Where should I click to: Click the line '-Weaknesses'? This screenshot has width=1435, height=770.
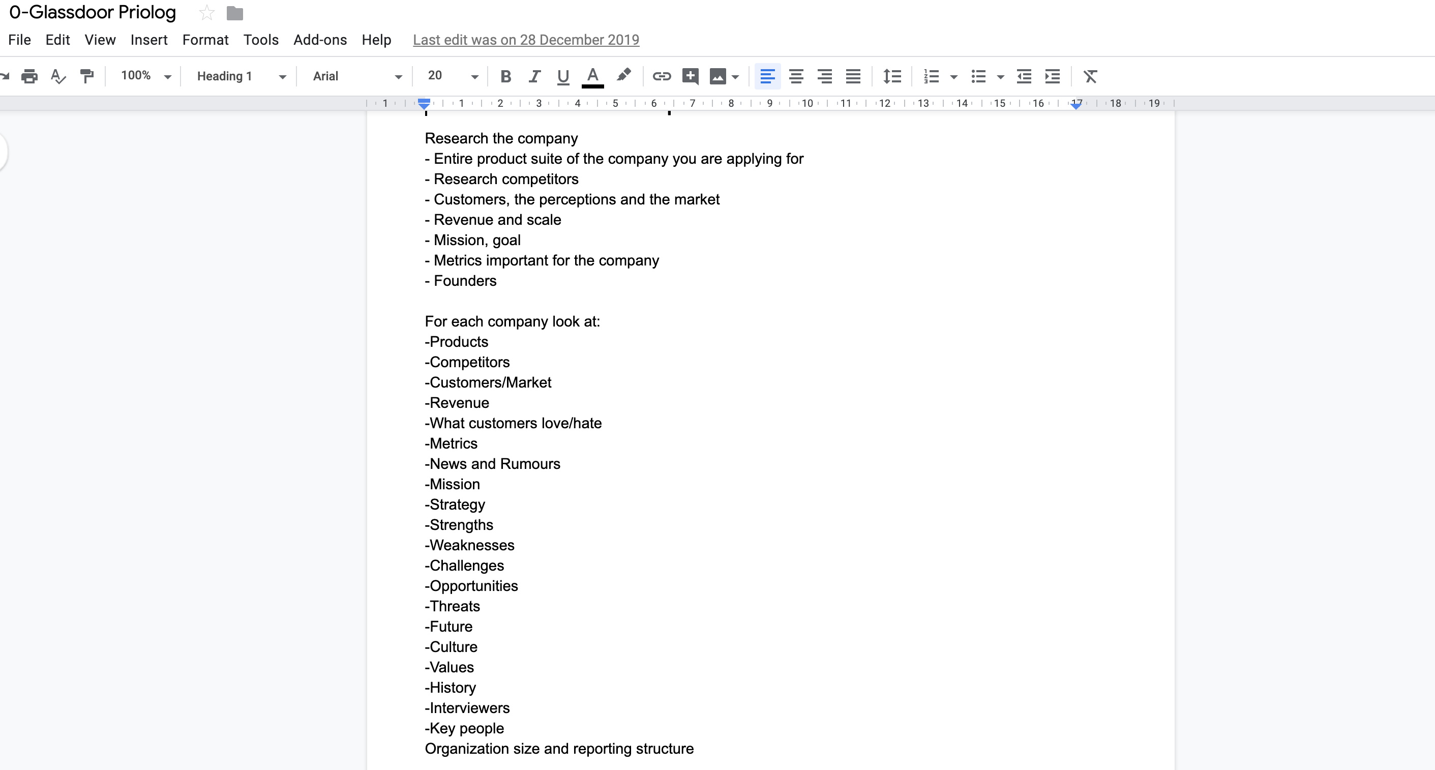[470, 545]
